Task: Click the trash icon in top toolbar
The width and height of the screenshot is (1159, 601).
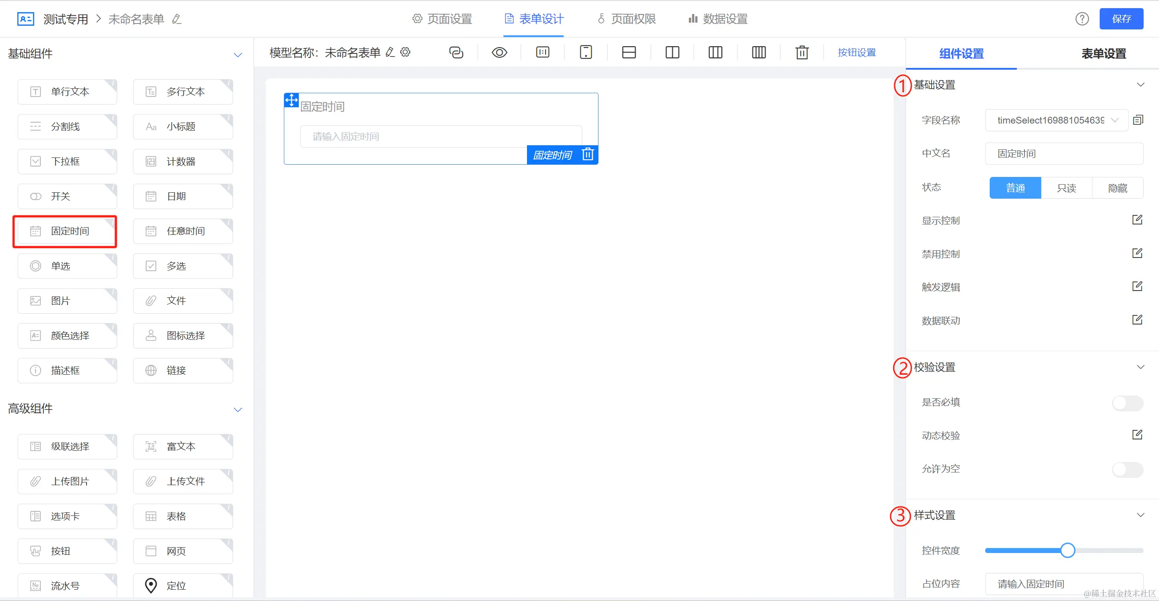Action: [x=802, y=52]
